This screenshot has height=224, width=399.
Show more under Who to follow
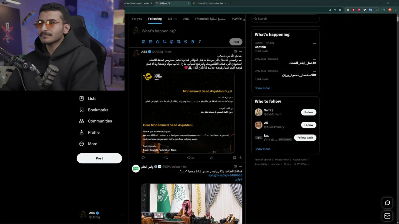(262, 149)
